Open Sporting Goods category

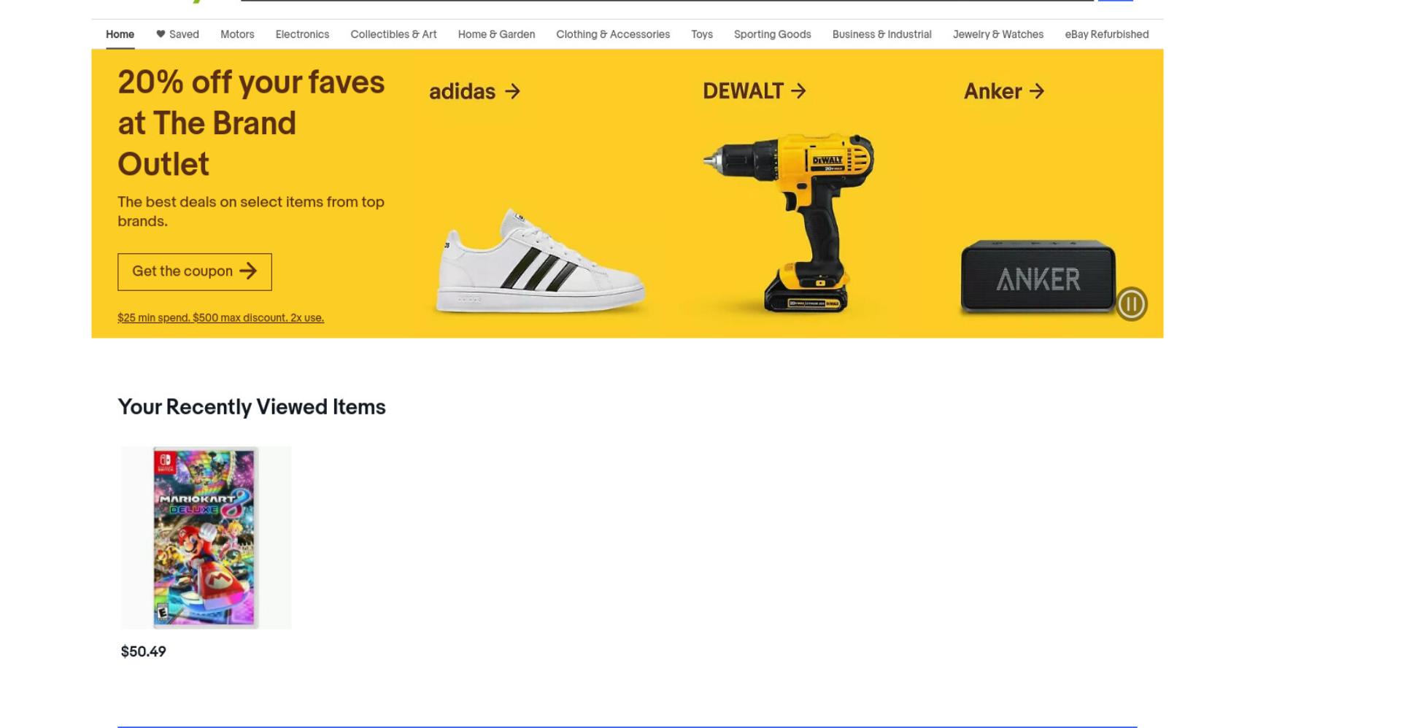coord(772,34)
